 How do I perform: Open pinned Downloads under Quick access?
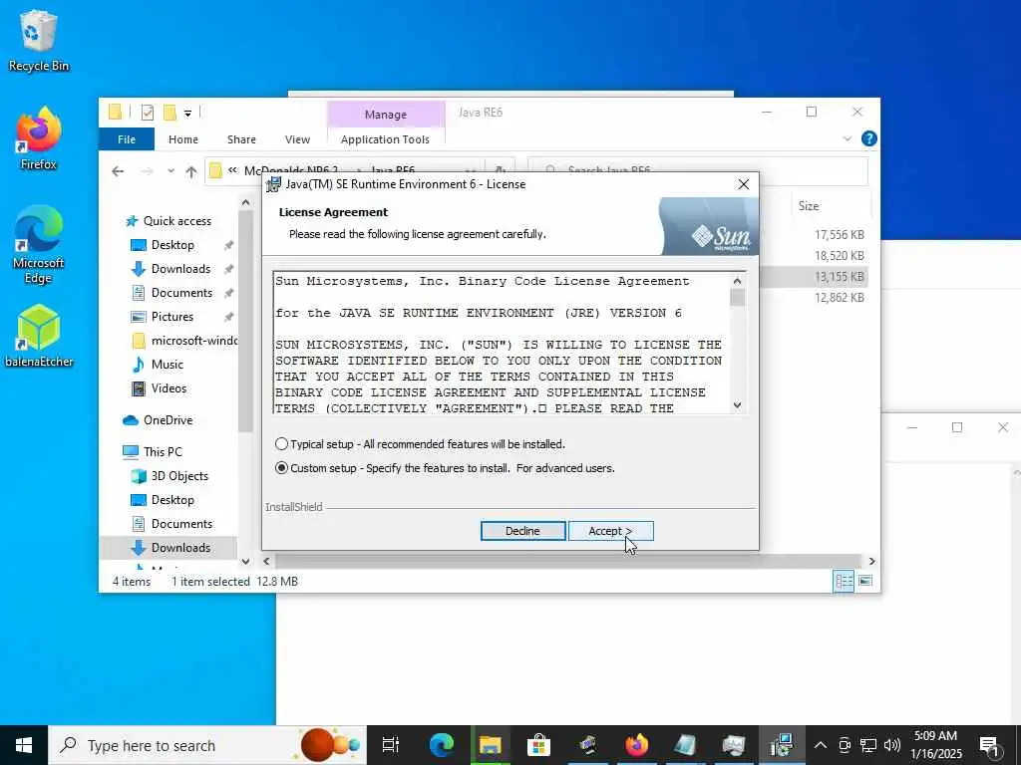[180, 269]
